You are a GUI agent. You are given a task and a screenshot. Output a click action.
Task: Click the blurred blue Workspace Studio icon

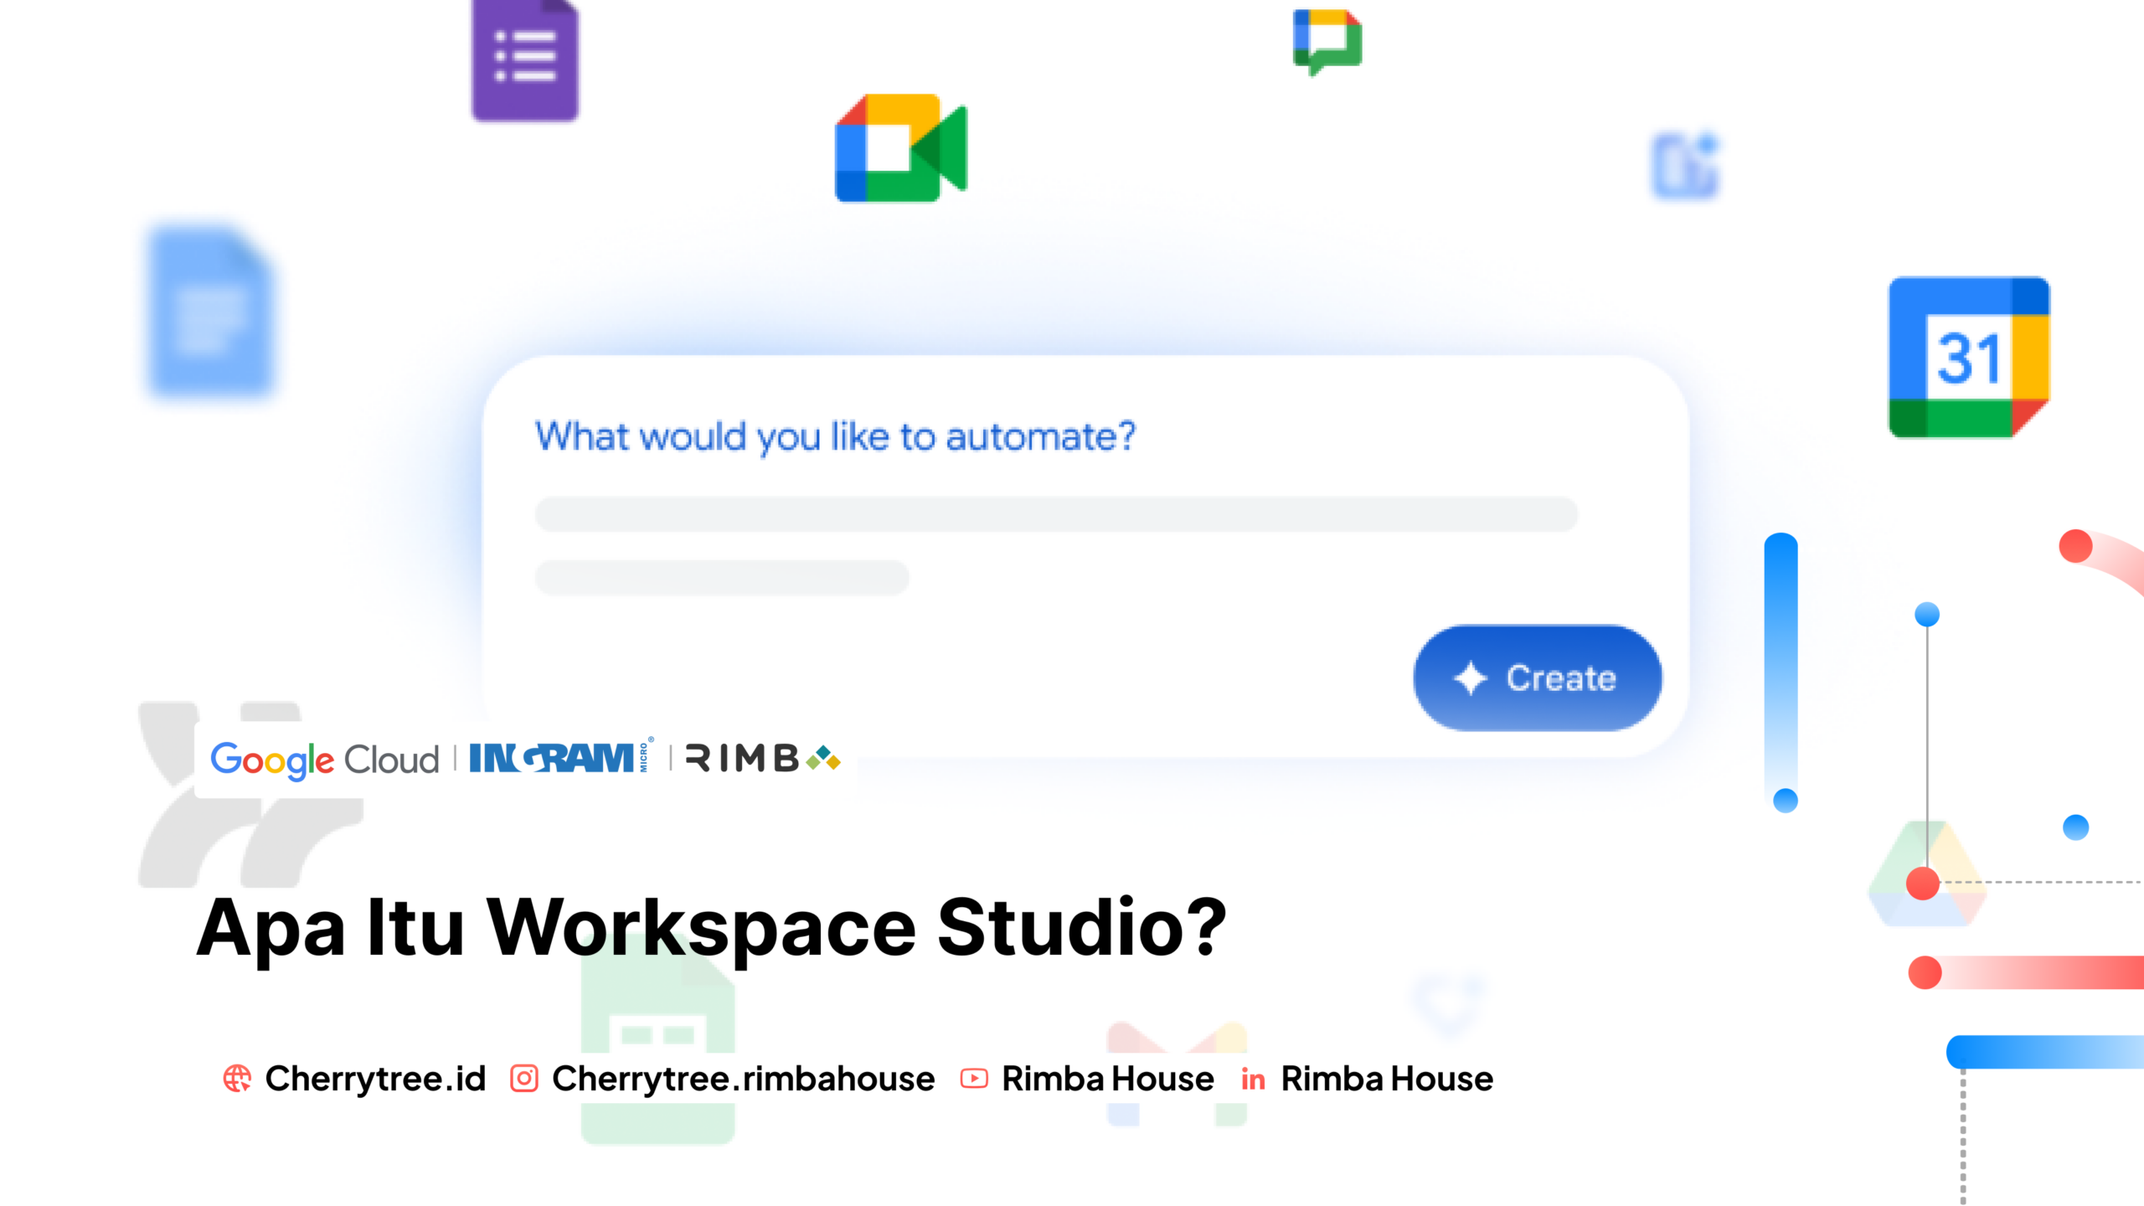(1686, 165)
